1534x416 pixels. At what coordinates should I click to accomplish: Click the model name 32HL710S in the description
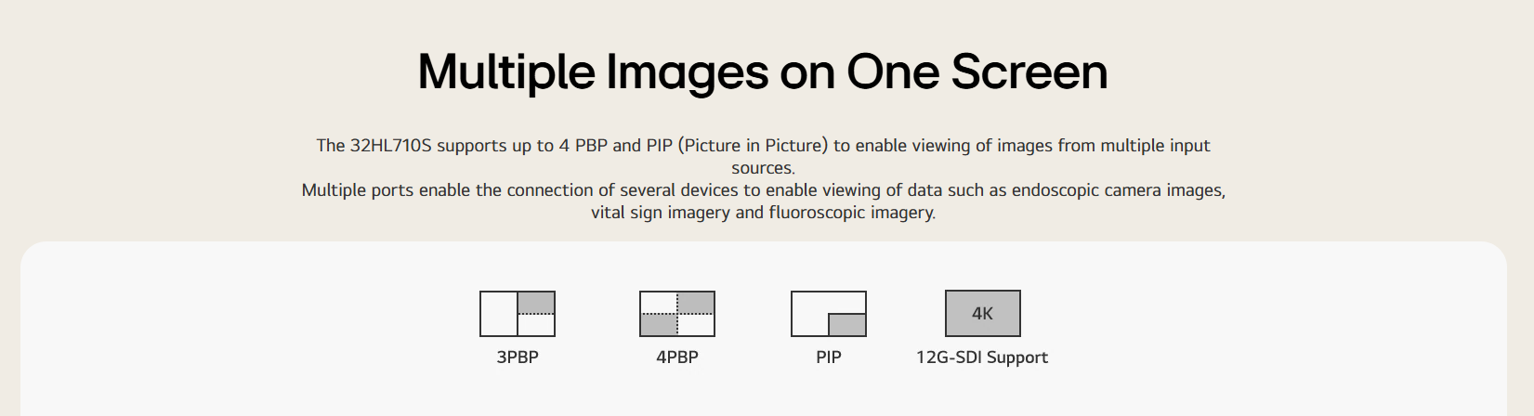390,146
